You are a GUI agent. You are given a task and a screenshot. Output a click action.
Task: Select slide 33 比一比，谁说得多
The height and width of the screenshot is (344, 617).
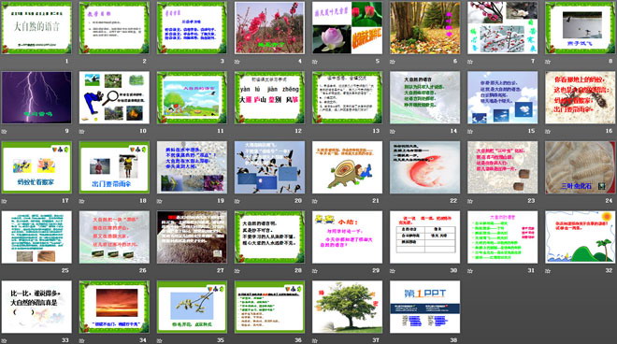tap(36, 307)
